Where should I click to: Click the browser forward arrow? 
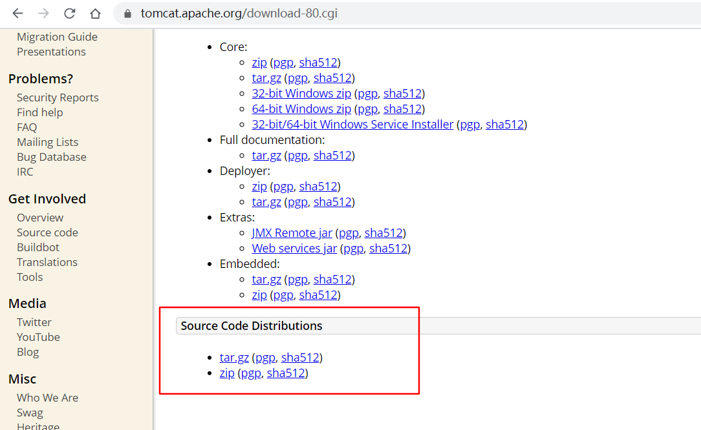(x=43, y=14)
